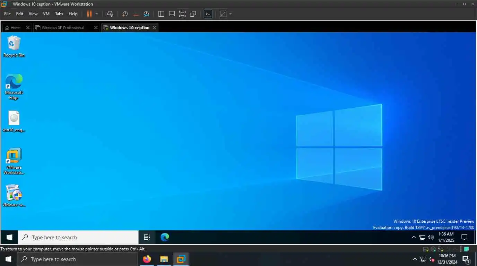The width and height of the screenshot is (477, 266).
Task: Take a snapshot of this virtual machine
Action: click(125, 14)
